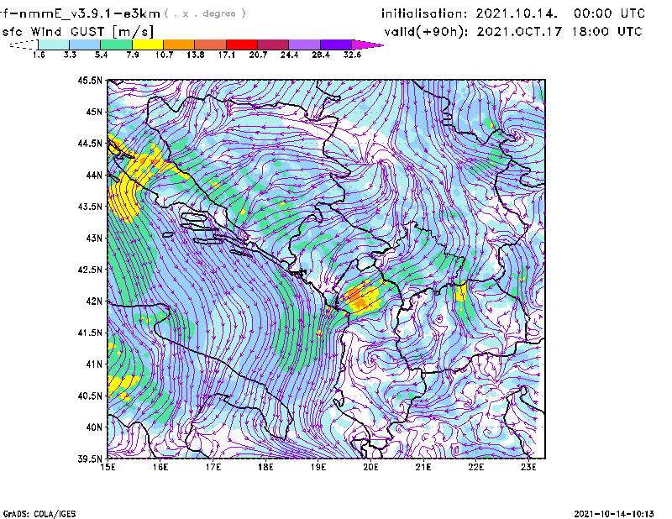Click latitude label 39.5N
672x519 pixels.
pyautogui.click(x=90, y=459)
